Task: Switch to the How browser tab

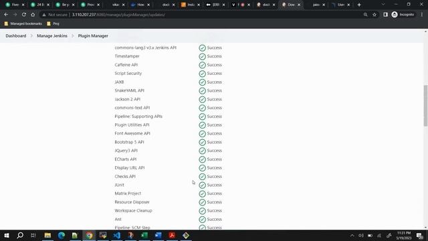Action: pyautogui.click(x=140, y=5)
